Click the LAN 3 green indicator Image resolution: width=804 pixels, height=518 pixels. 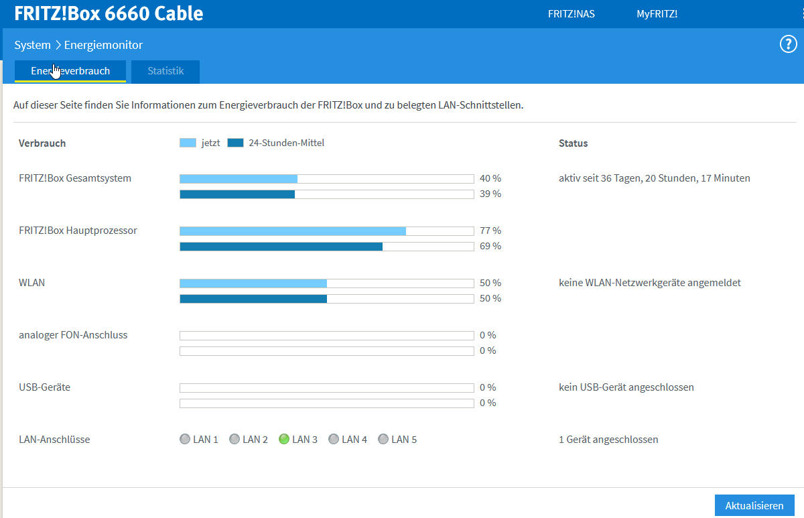pyautogui.click(x=285, y=439)
